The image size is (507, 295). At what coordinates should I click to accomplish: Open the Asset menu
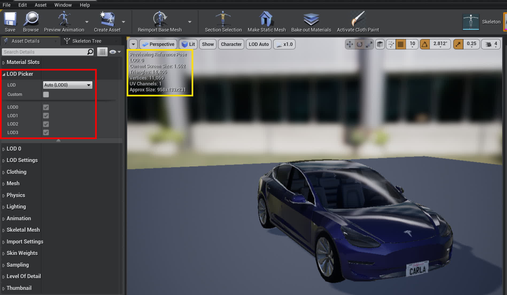[40, 5]
